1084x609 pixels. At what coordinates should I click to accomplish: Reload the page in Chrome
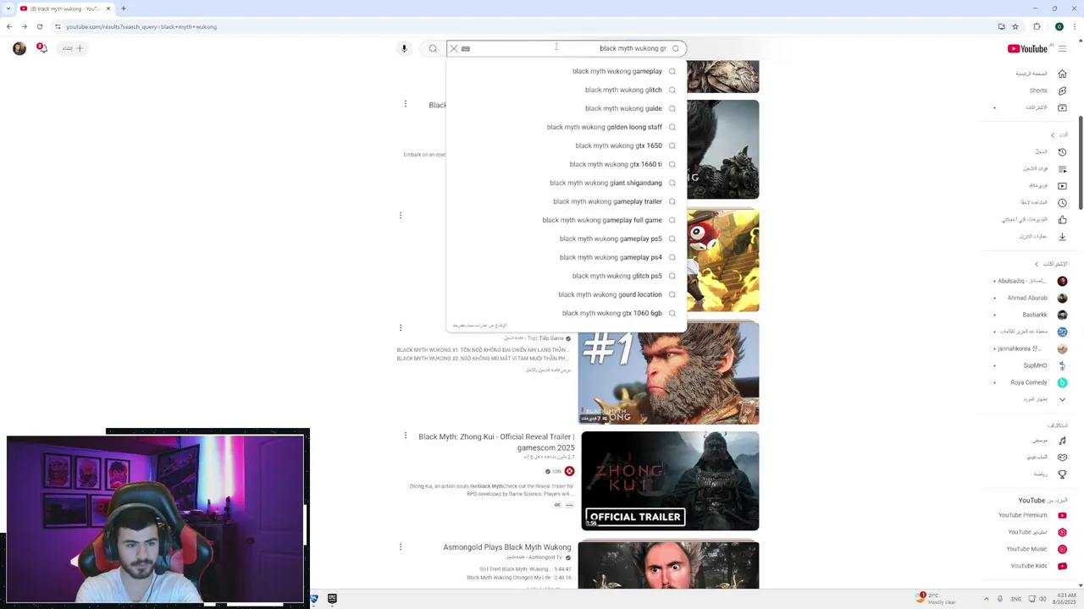coord(39,26)
